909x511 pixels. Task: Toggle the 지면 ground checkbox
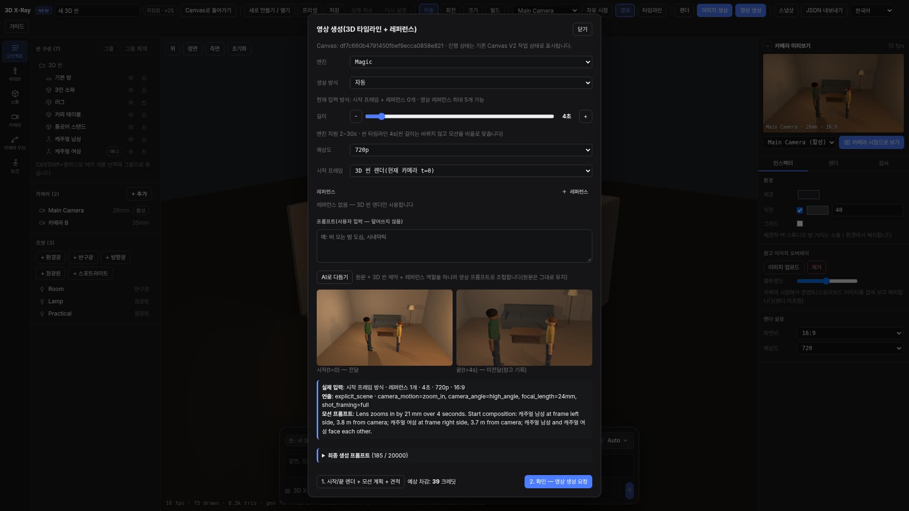800,210
